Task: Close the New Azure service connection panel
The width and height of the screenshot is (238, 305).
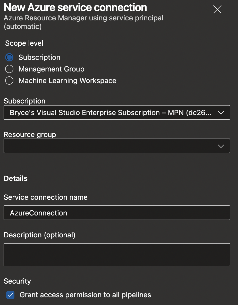Action: (217, 10)
